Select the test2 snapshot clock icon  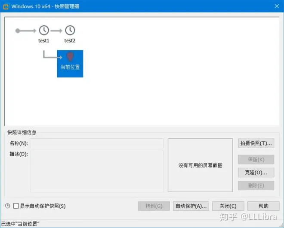pyautogui.click(x=70, y=30)
